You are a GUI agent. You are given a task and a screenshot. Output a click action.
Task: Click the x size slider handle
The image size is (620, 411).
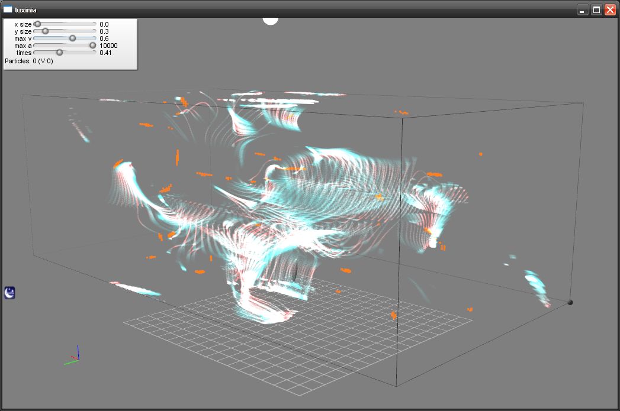pyautogui.click(x=37, y=24)
